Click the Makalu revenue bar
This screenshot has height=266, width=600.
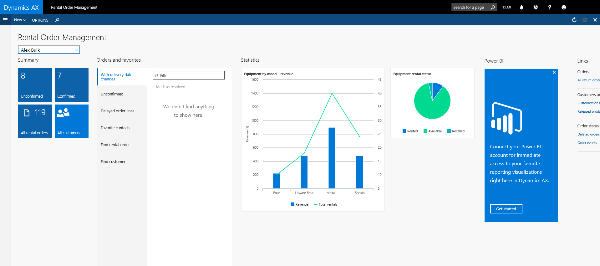(332, 158)
